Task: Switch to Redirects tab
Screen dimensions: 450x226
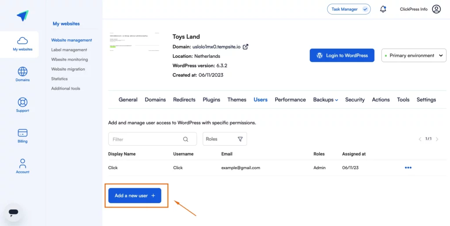Action: click(x=184, y=100)
